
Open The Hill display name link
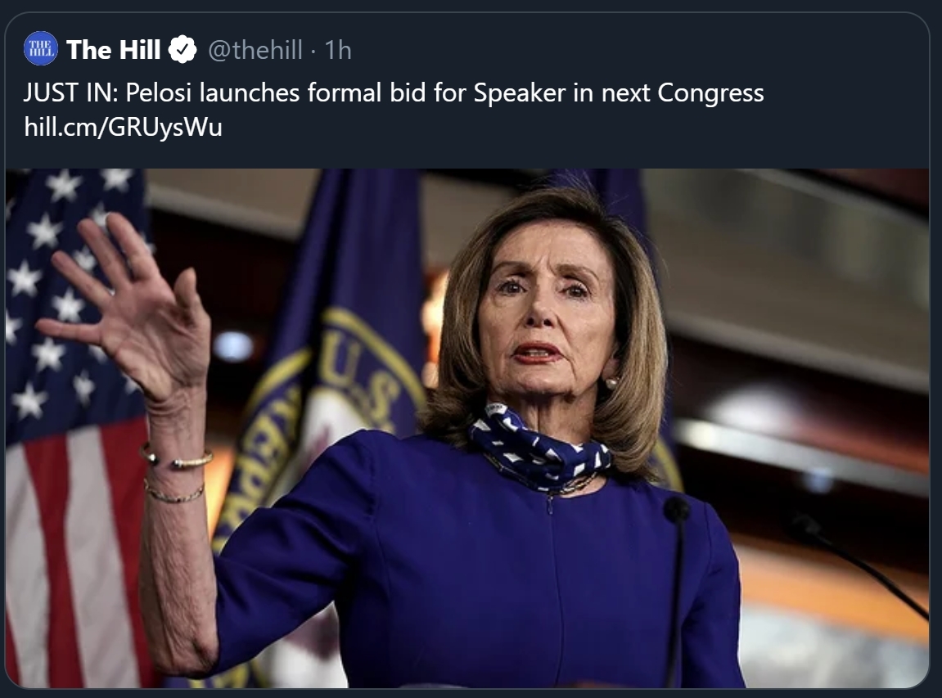114,50
